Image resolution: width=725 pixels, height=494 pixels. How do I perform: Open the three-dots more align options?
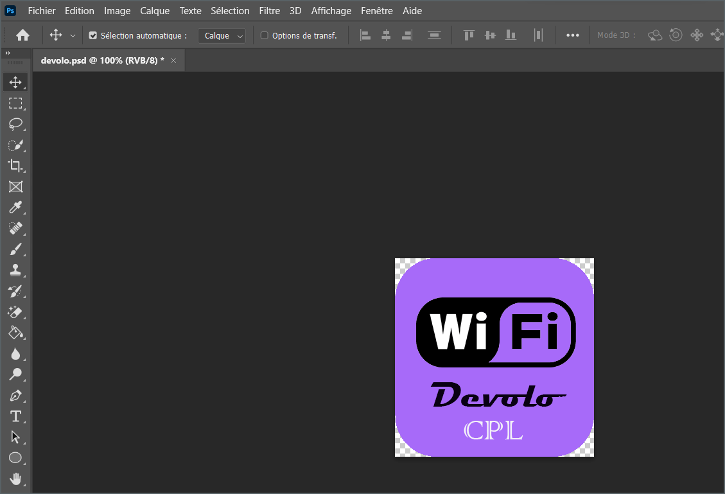pyautogui.click(x=572, y=35)
